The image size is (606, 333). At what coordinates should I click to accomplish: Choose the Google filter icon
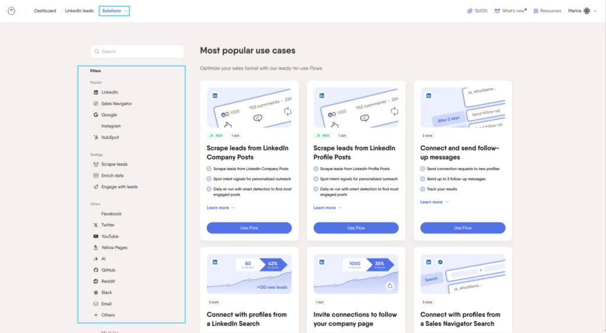coord(96,115)
